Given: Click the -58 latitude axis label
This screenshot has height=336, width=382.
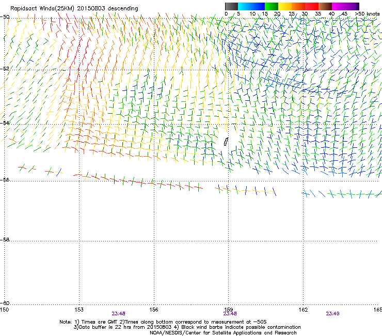Looking at the screenshot, I should click(5, 240).
